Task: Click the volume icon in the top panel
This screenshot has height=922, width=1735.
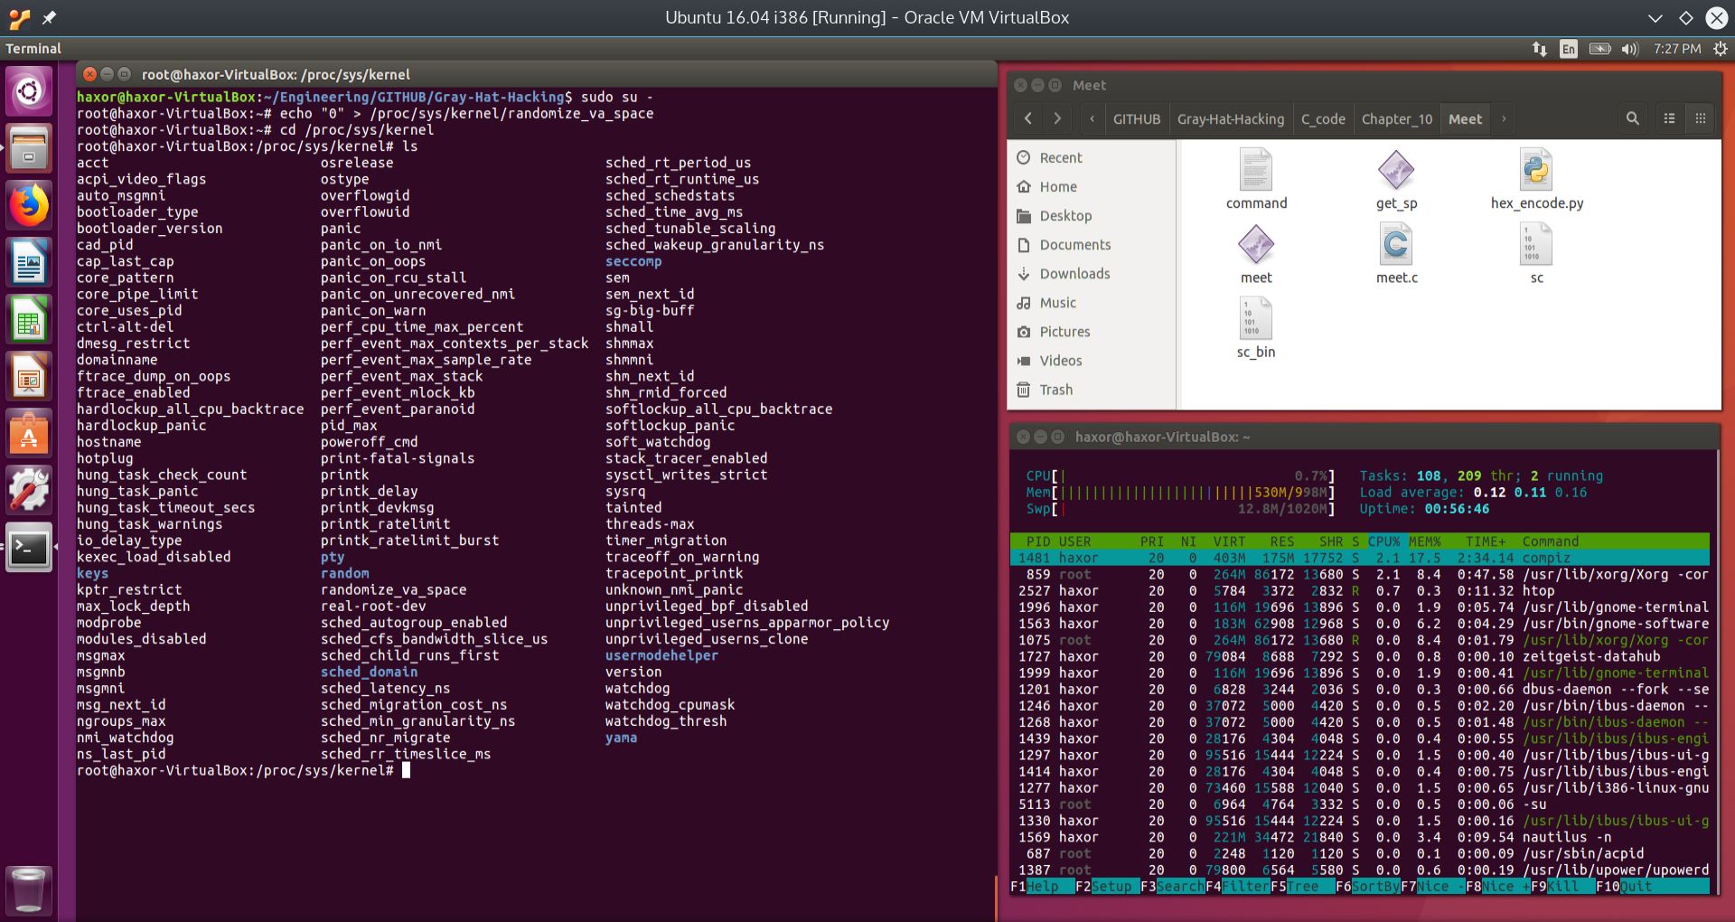Action: 1630,49
